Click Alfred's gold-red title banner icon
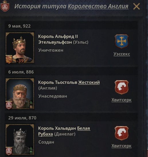This screenshot has height=157, width=148. point(9,59)
